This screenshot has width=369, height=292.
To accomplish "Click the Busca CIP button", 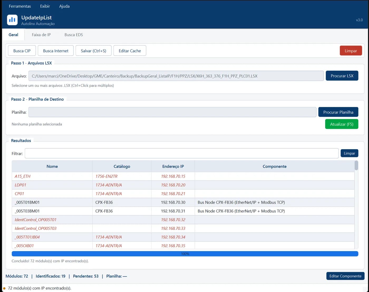I will (x=22, y=51).
